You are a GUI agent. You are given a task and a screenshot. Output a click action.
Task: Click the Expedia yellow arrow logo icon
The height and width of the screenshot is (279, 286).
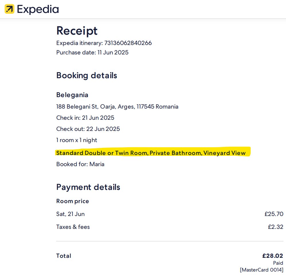pyautogui.click(x=9, y=9)
